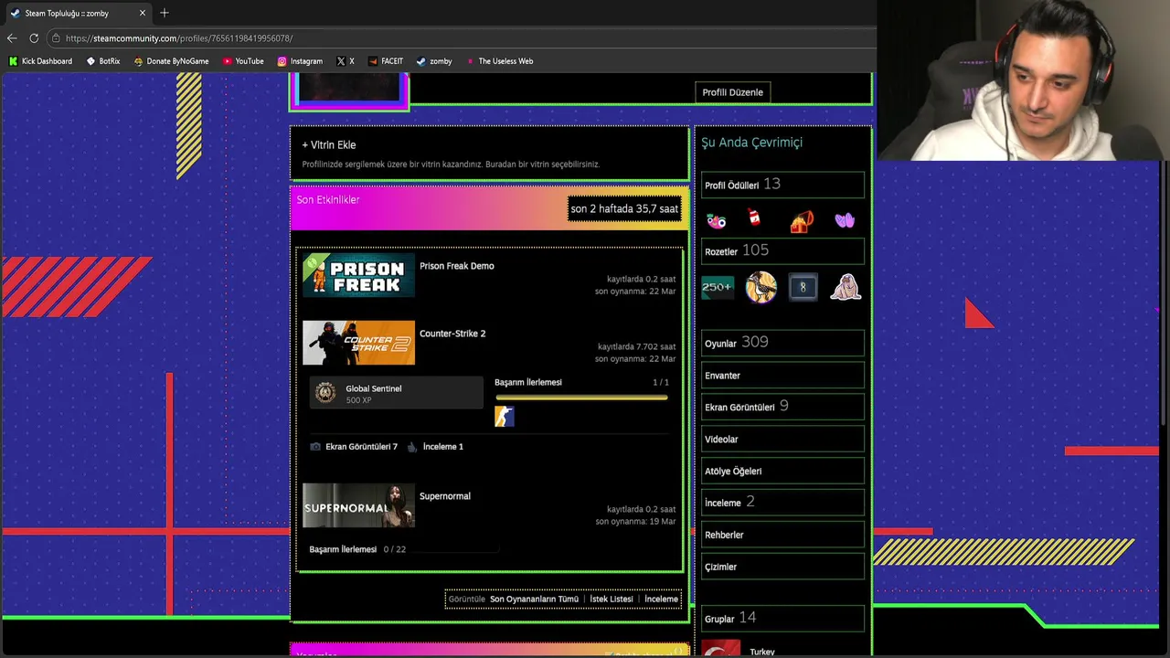Screen dimensions: 1170x658
Task: Open the Instagram bookmark
Action: [300, 61]
